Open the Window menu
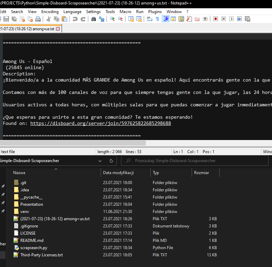Screen dimensions: 272x267 [174, 12]
